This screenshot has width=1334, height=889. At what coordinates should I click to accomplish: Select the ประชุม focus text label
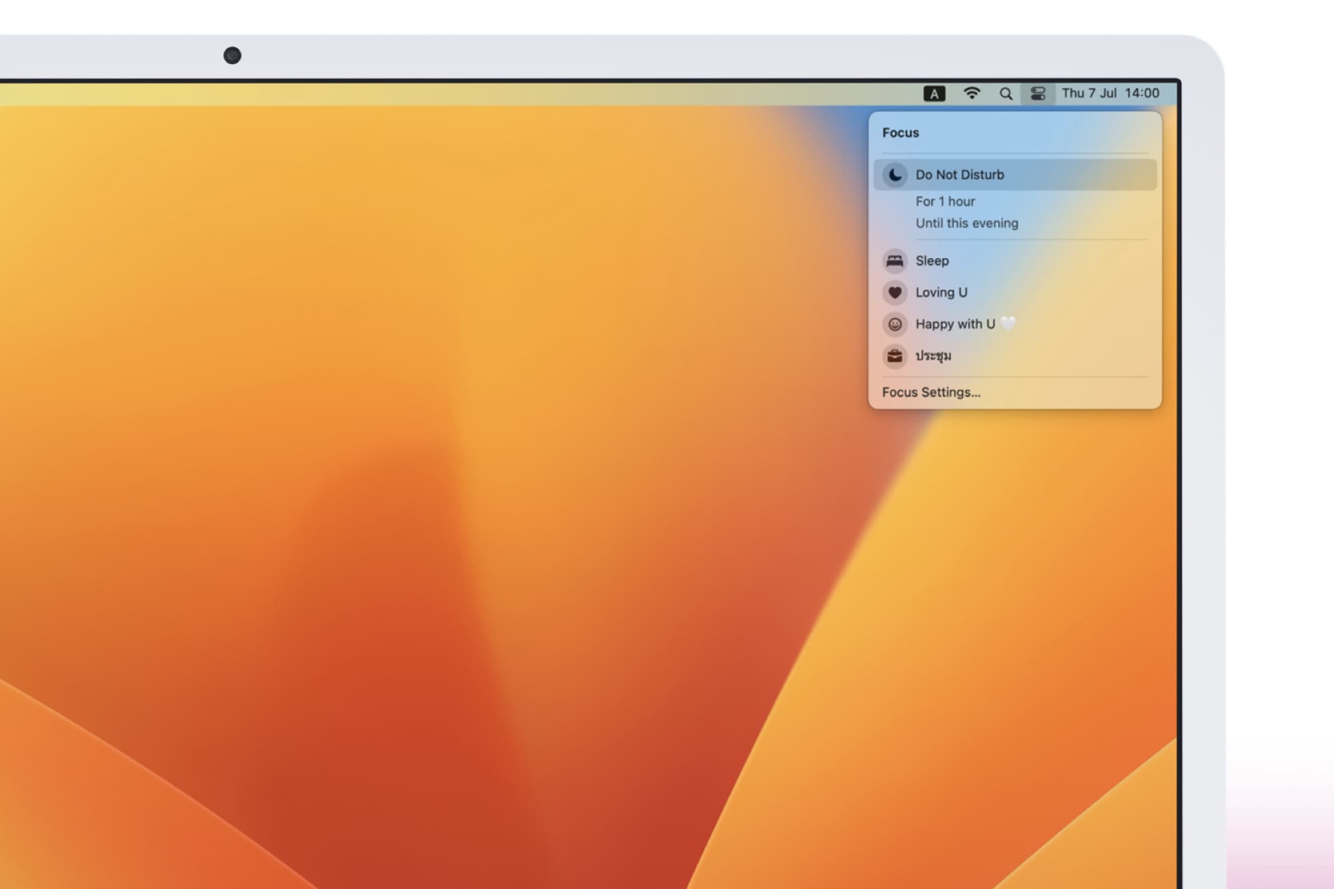pos(933,355)
